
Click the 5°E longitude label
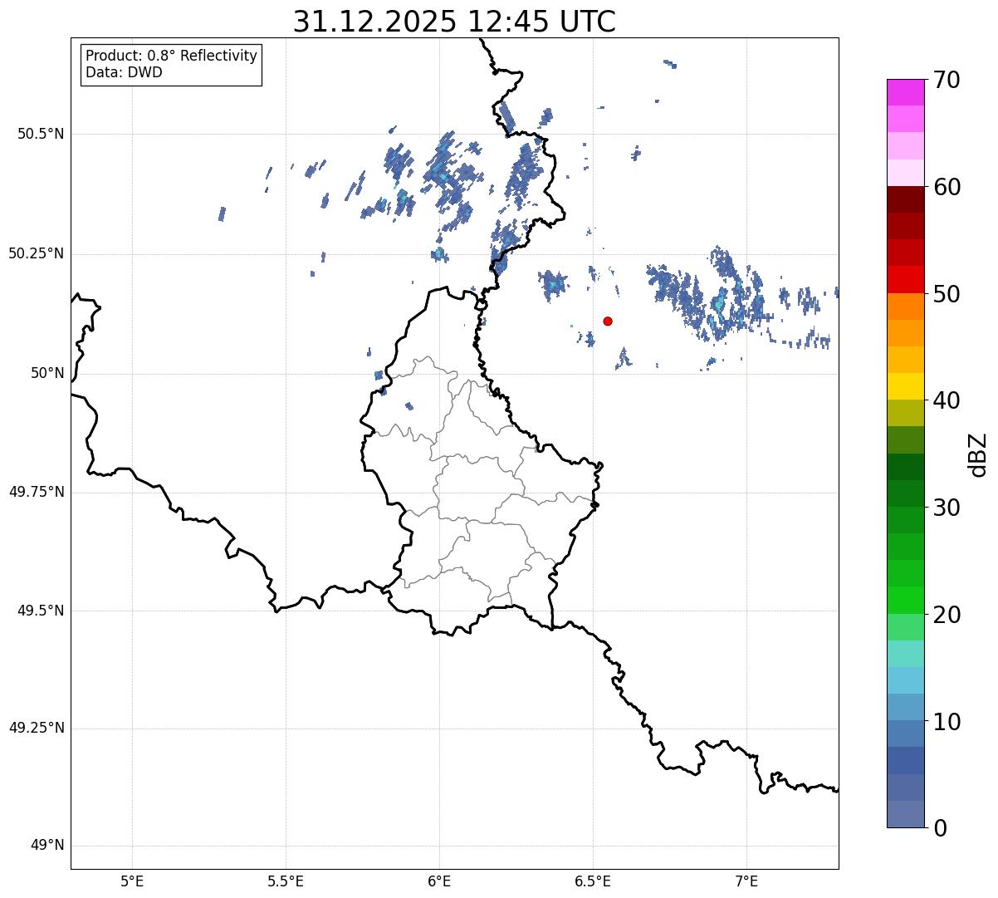[132, 881]
